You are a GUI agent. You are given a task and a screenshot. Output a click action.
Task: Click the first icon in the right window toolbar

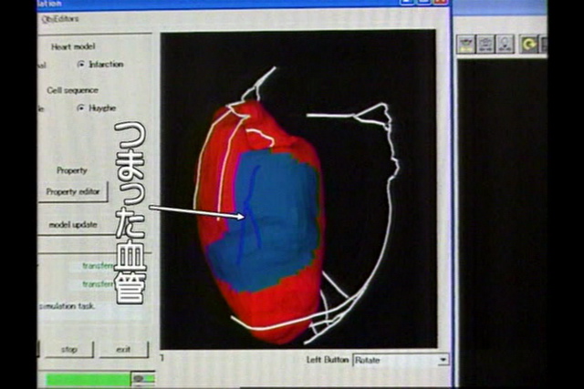[466, 44]
